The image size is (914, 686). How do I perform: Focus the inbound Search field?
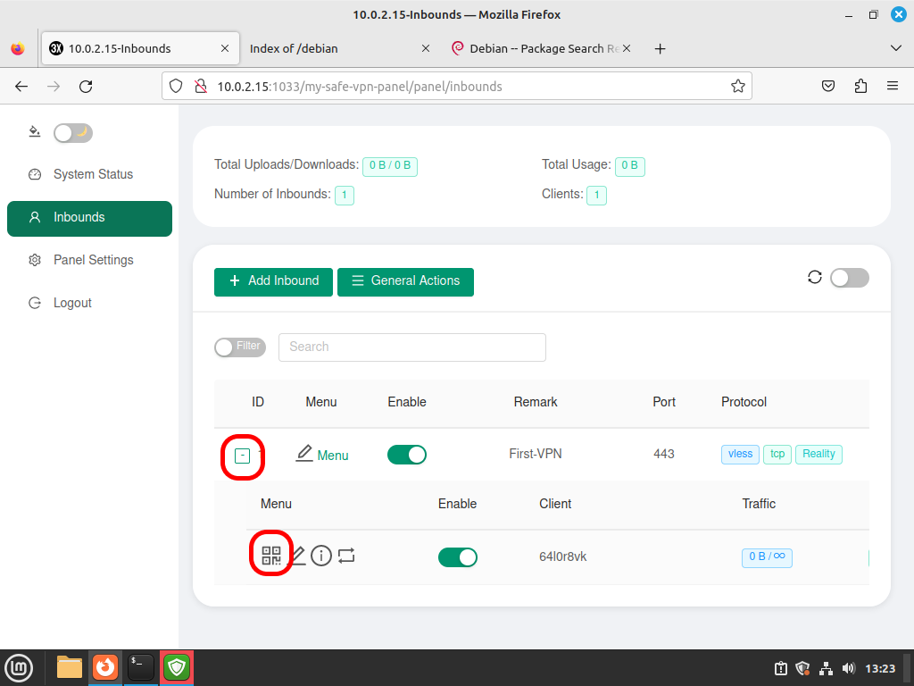(x=412, y=347)
